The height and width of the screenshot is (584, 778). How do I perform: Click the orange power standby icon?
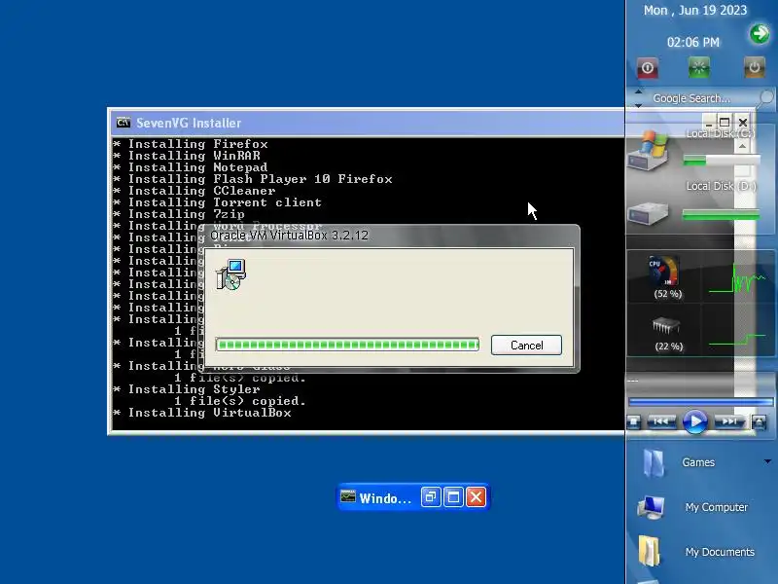755,67
